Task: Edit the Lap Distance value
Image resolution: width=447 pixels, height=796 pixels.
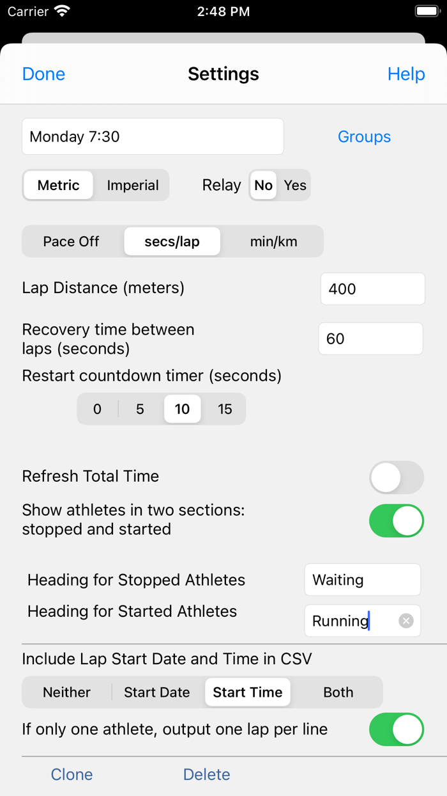Action: pyautogui.click(x=372, y=289)
